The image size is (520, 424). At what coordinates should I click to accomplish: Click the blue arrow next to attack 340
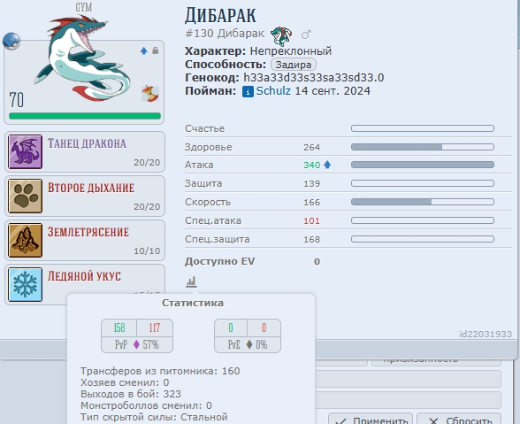pos(327,165)
